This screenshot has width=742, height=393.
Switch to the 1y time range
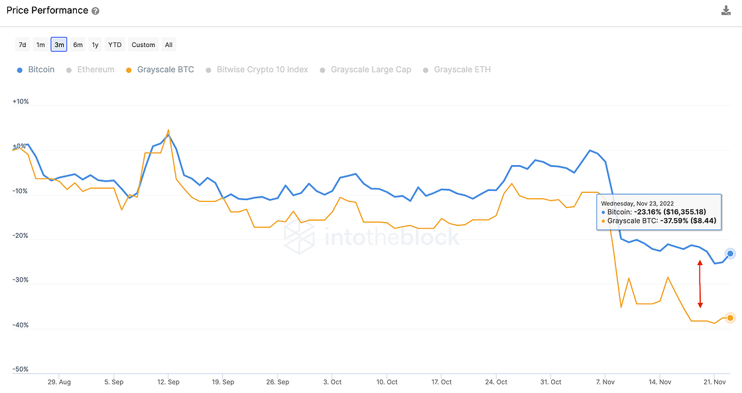pos(95,44)
